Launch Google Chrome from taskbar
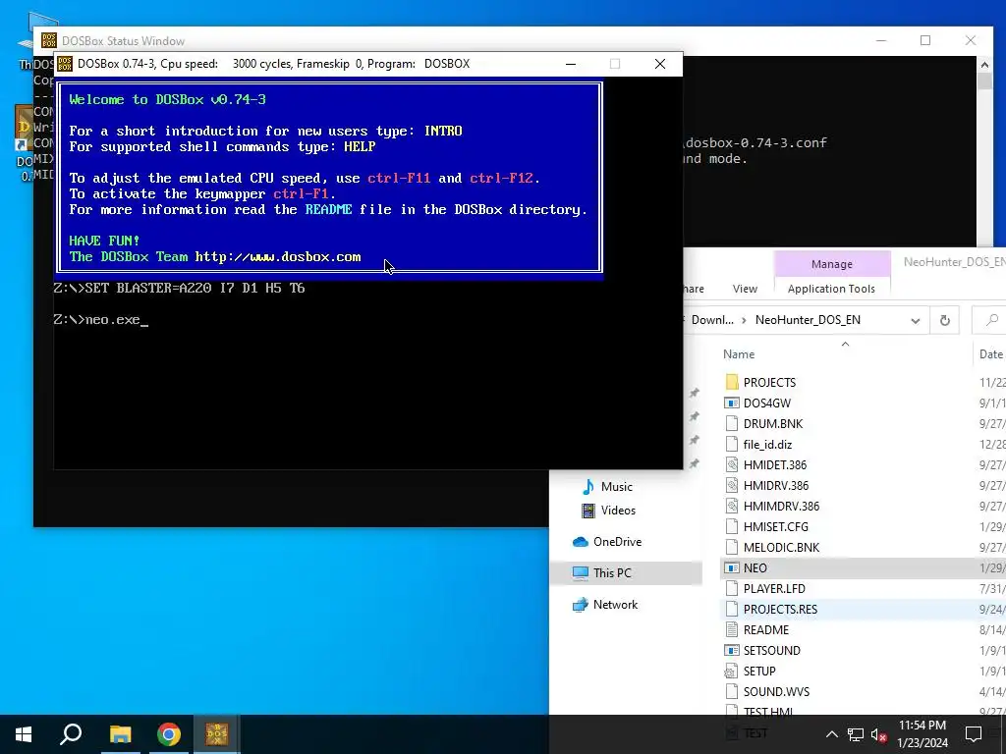1006x754 pixels. (x=169, y=734)
